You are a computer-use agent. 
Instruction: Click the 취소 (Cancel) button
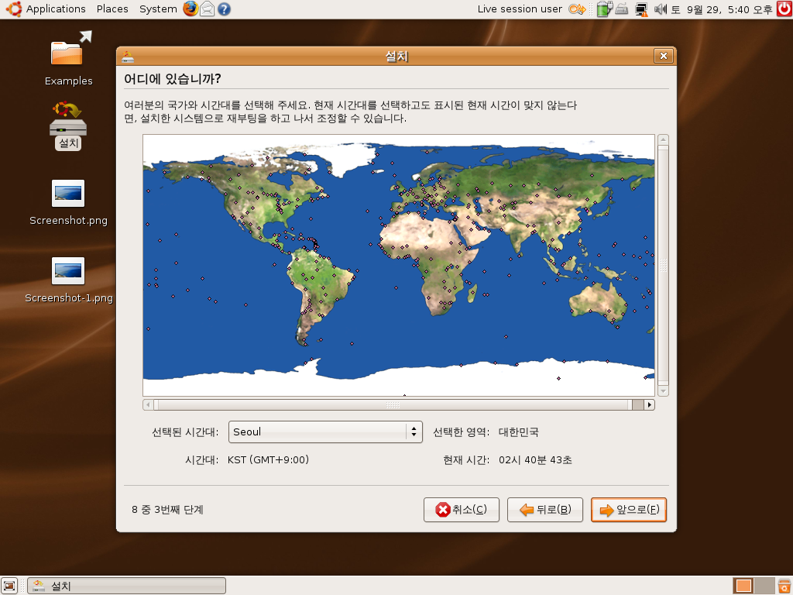click(x=462, y=510)
